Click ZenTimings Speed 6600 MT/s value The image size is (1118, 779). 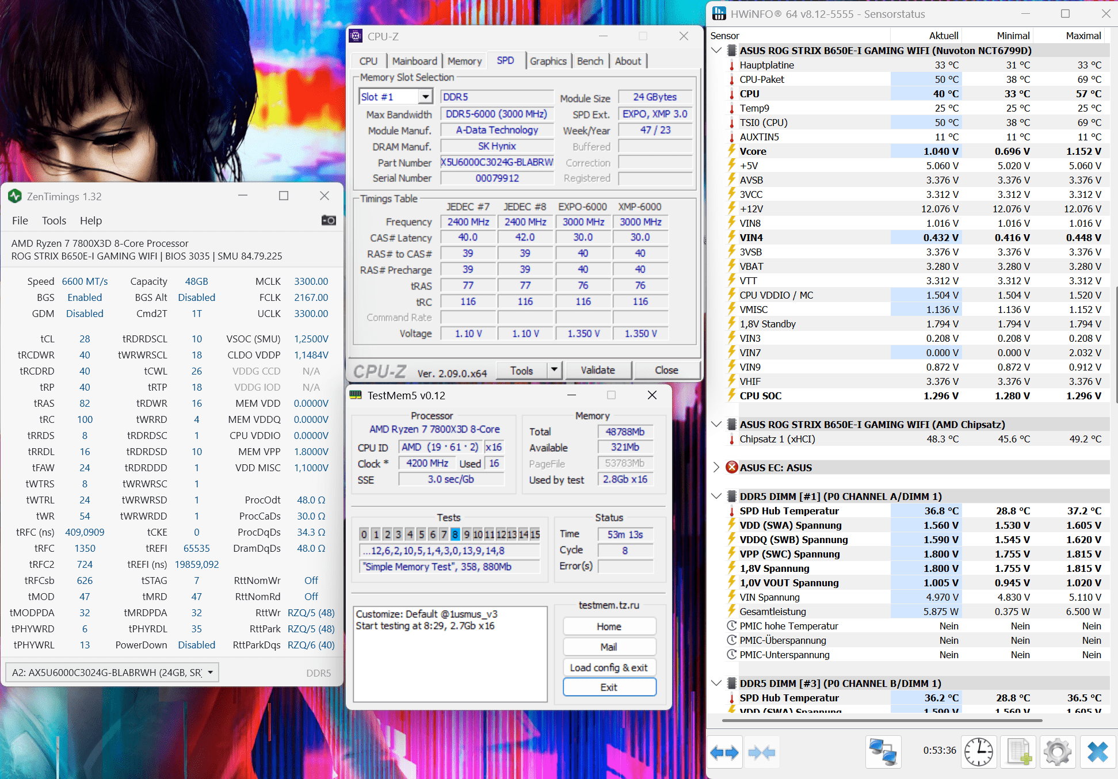pos(85,281)
